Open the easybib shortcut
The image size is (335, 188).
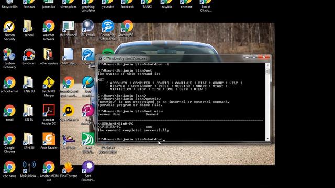pos(166,4)
